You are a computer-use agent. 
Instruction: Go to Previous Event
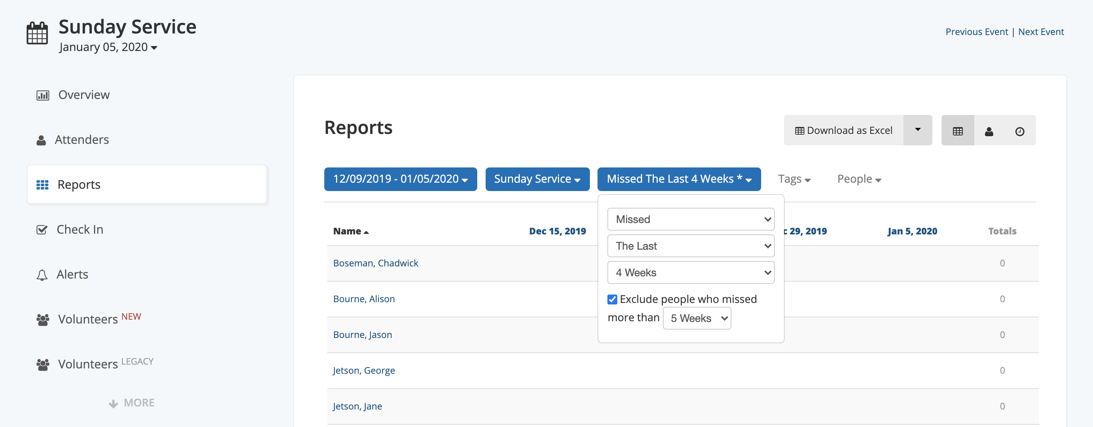[977, 32]
